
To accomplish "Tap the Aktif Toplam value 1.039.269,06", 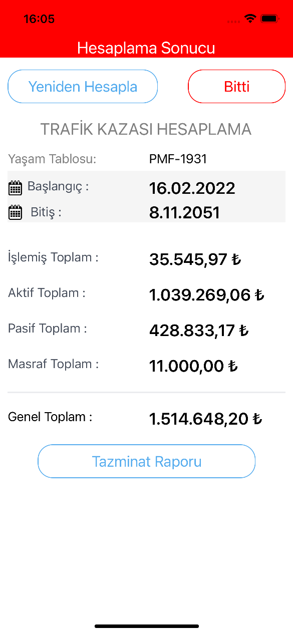I will [207, 295].
